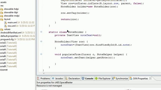Switch to the Problems tab
This screenshot has height=90, width=161.
pyautogui.click(x=44, y=78)
